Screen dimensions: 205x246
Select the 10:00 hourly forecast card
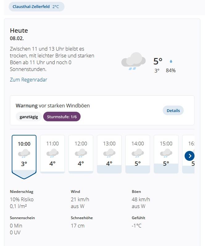[24, 157]
